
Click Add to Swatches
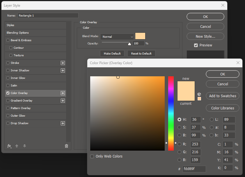(222, 96)
